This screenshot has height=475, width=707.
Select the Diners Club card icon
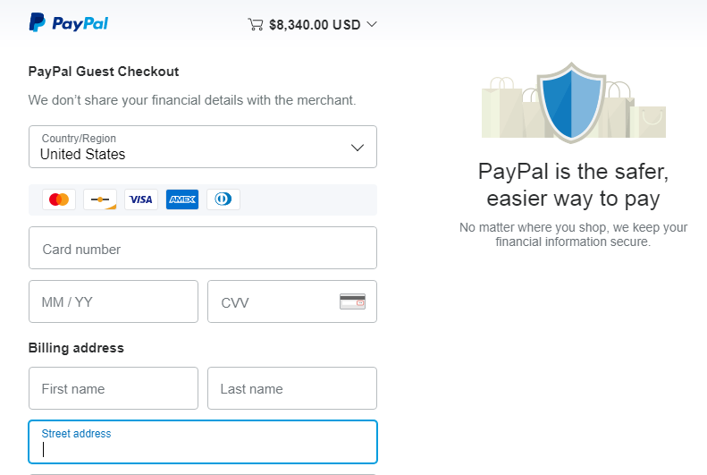223,199
